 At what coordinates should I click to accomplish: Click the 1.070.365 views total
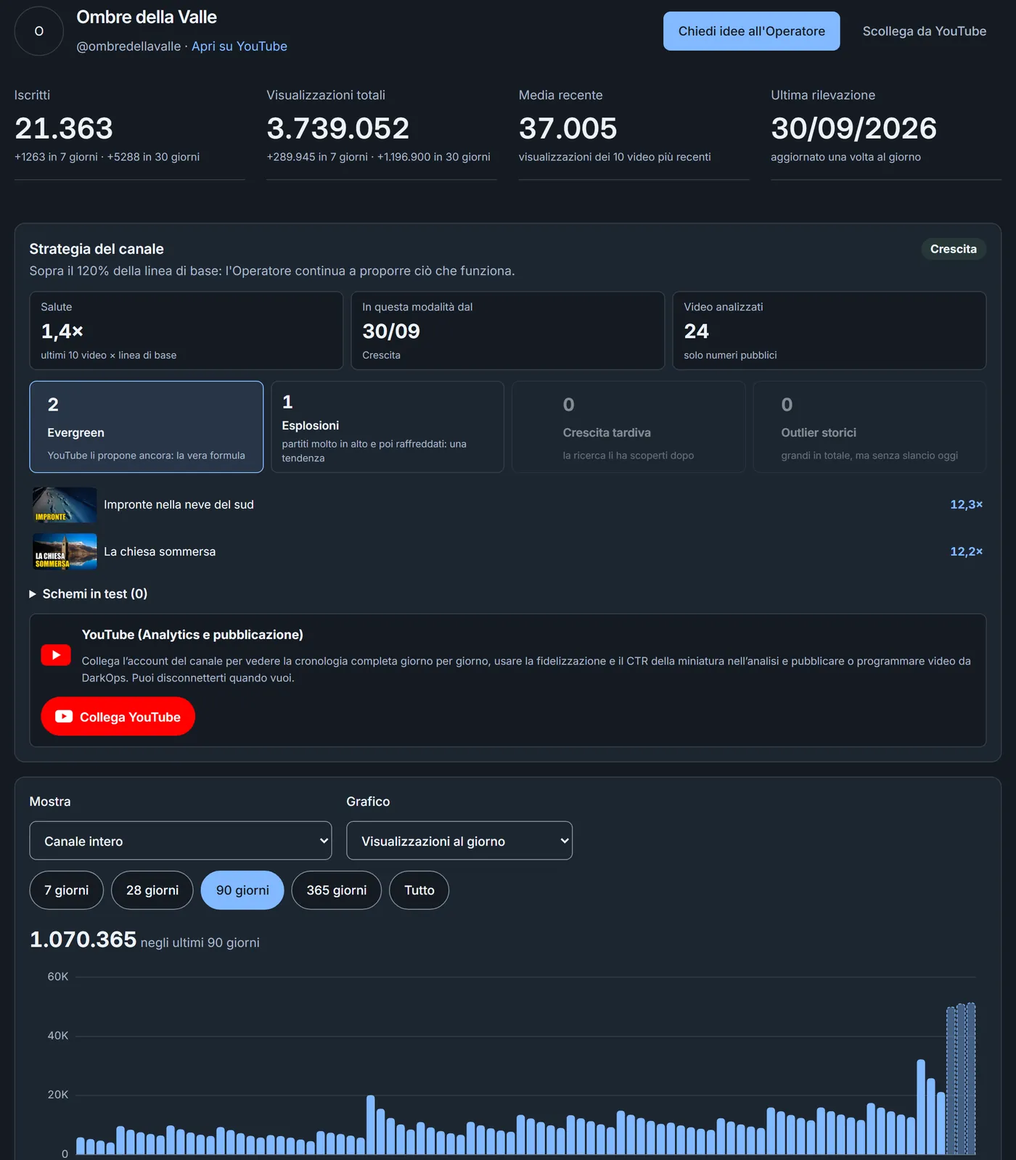[83, 939]
